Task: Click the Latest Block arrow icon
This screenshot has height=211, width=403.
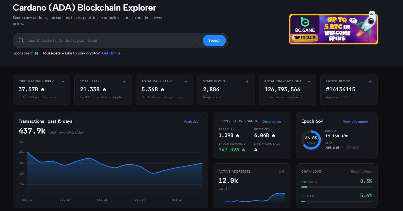Action: pyautogui.click(x=370, y=82)
